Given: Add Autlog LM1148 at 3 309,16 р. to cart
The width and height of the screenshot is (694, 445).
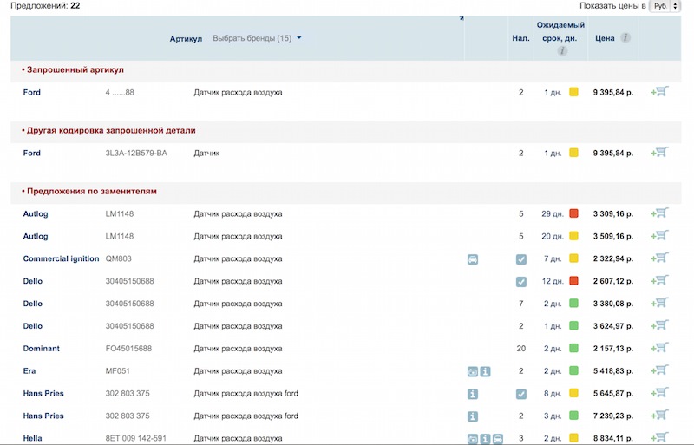Looking at the screenshot, I should [x=659, y=213].
